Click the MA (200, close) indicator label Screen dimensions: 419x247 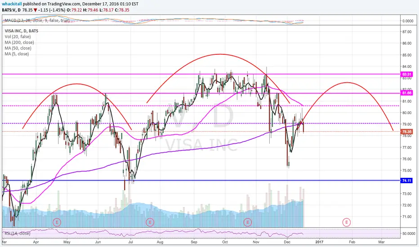click(19, 43)
